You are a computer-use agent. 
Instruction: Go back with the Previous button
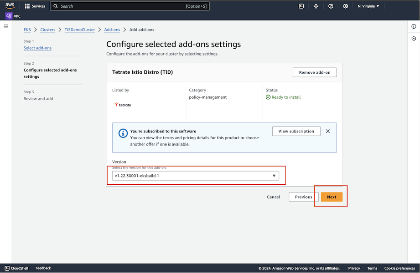tap(303, 197)
